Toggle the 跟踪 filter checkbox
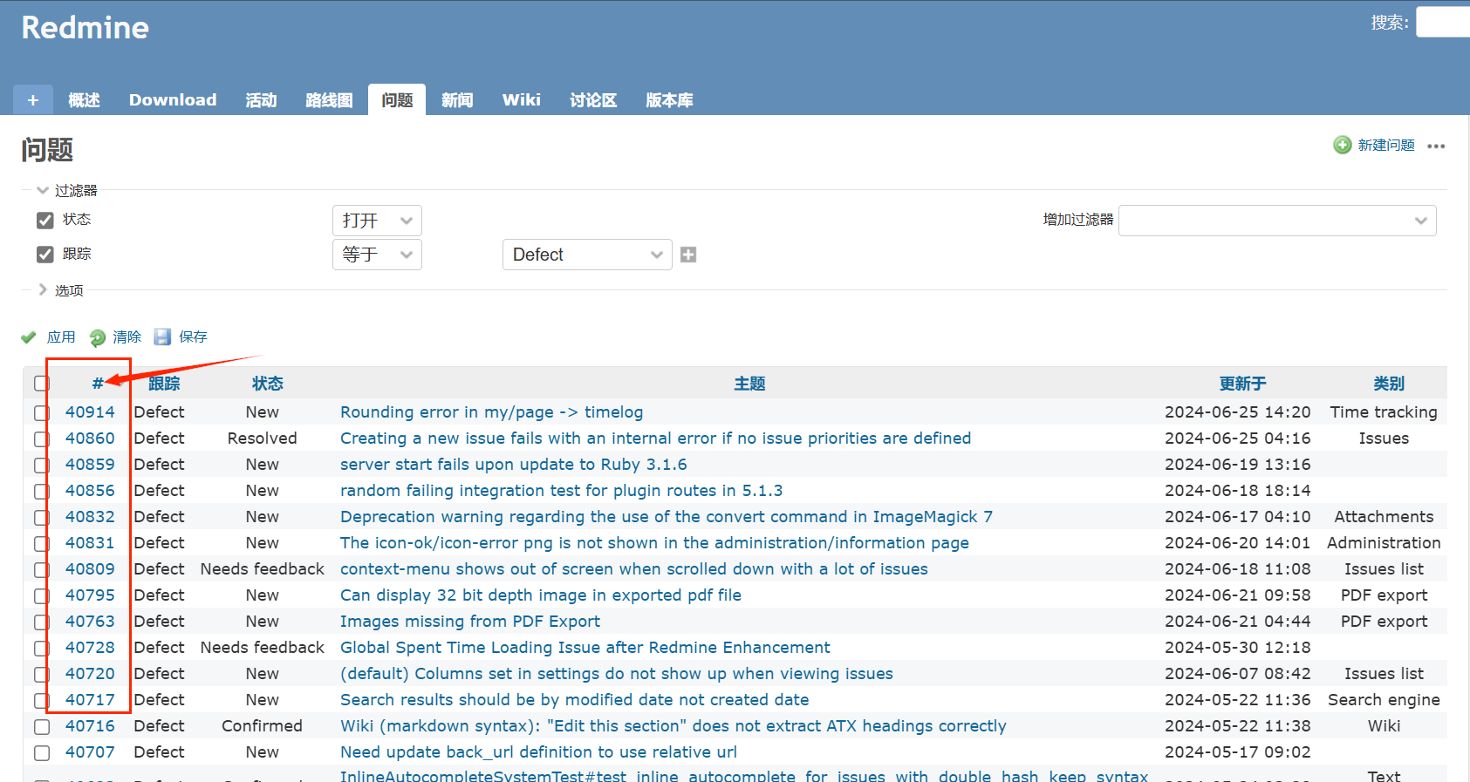The width and height of the screenshot is (1470, 782). click(x=45, y=255)
